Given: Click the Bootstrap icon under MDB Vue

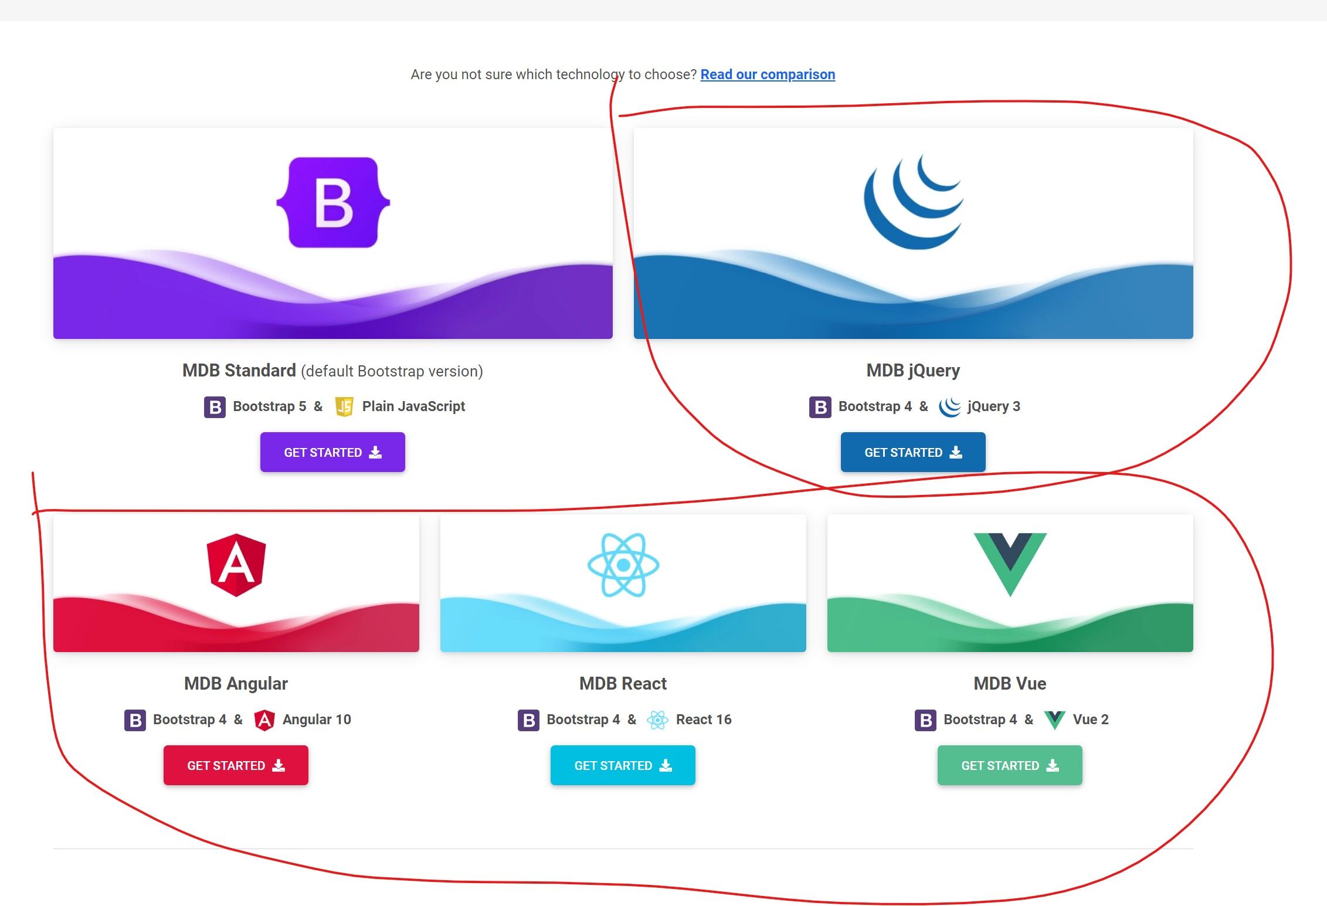Looking at the screenshot, I should click(925, 720).
